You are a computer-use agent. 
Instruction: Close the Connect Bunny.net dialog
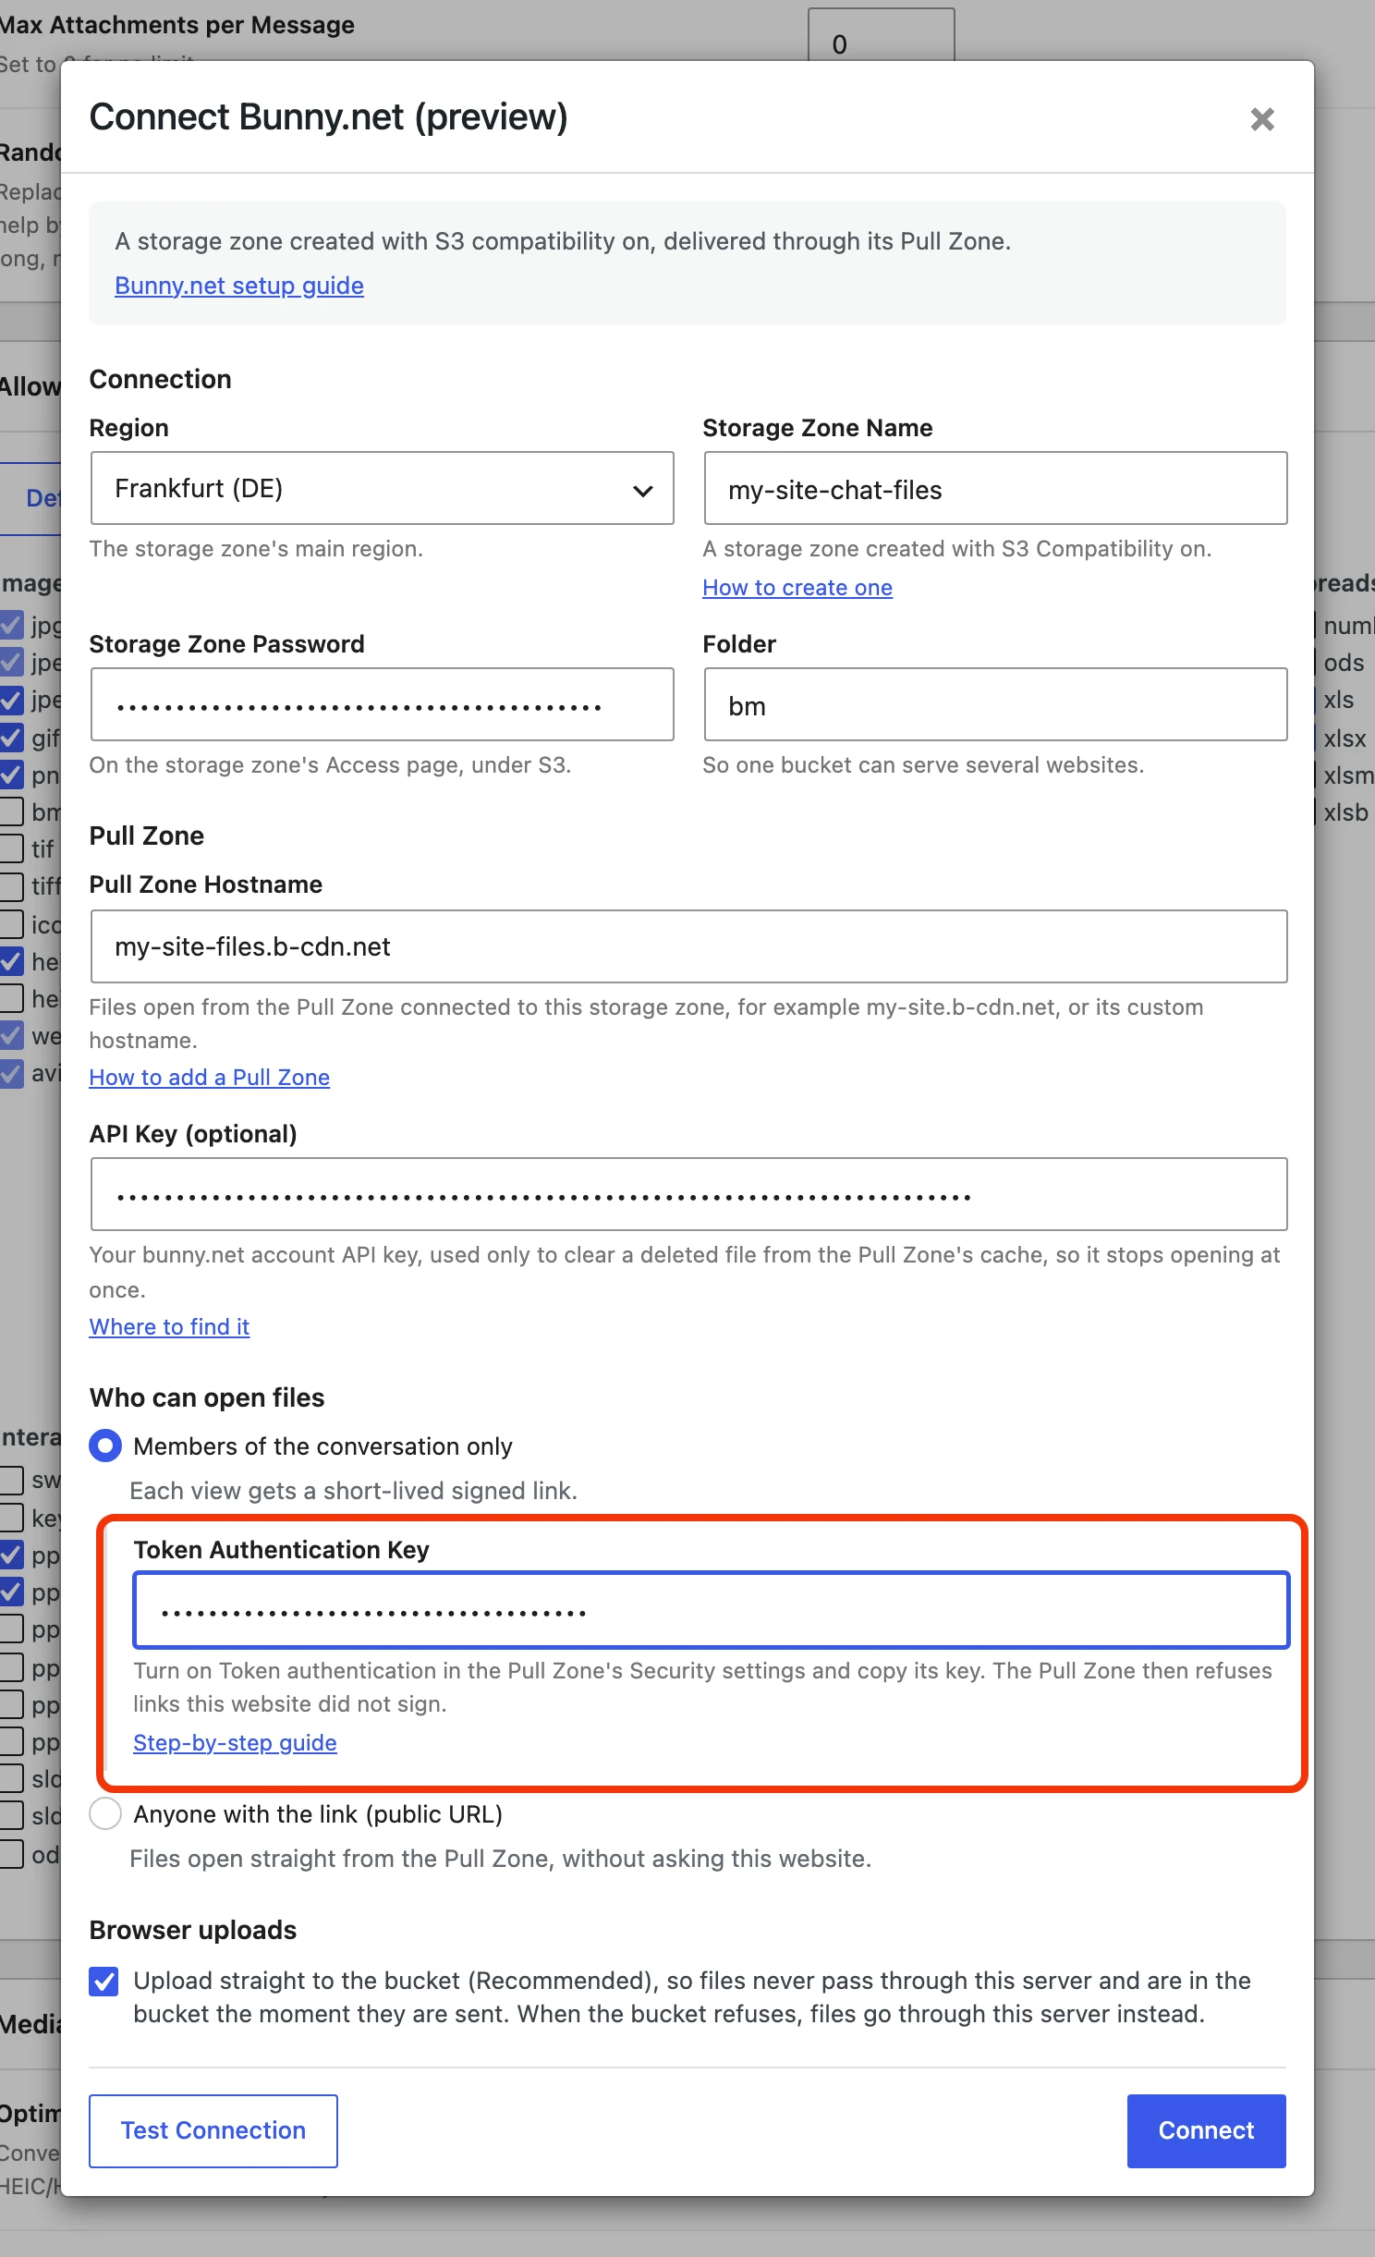point(1262,119)
